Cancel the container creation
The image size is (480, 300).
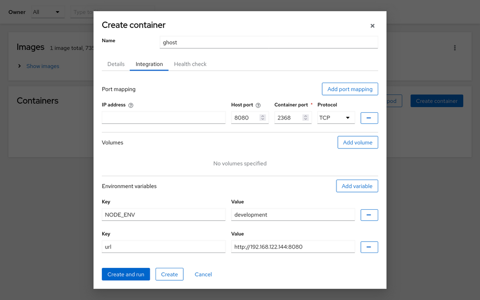(x=203, y=274)
